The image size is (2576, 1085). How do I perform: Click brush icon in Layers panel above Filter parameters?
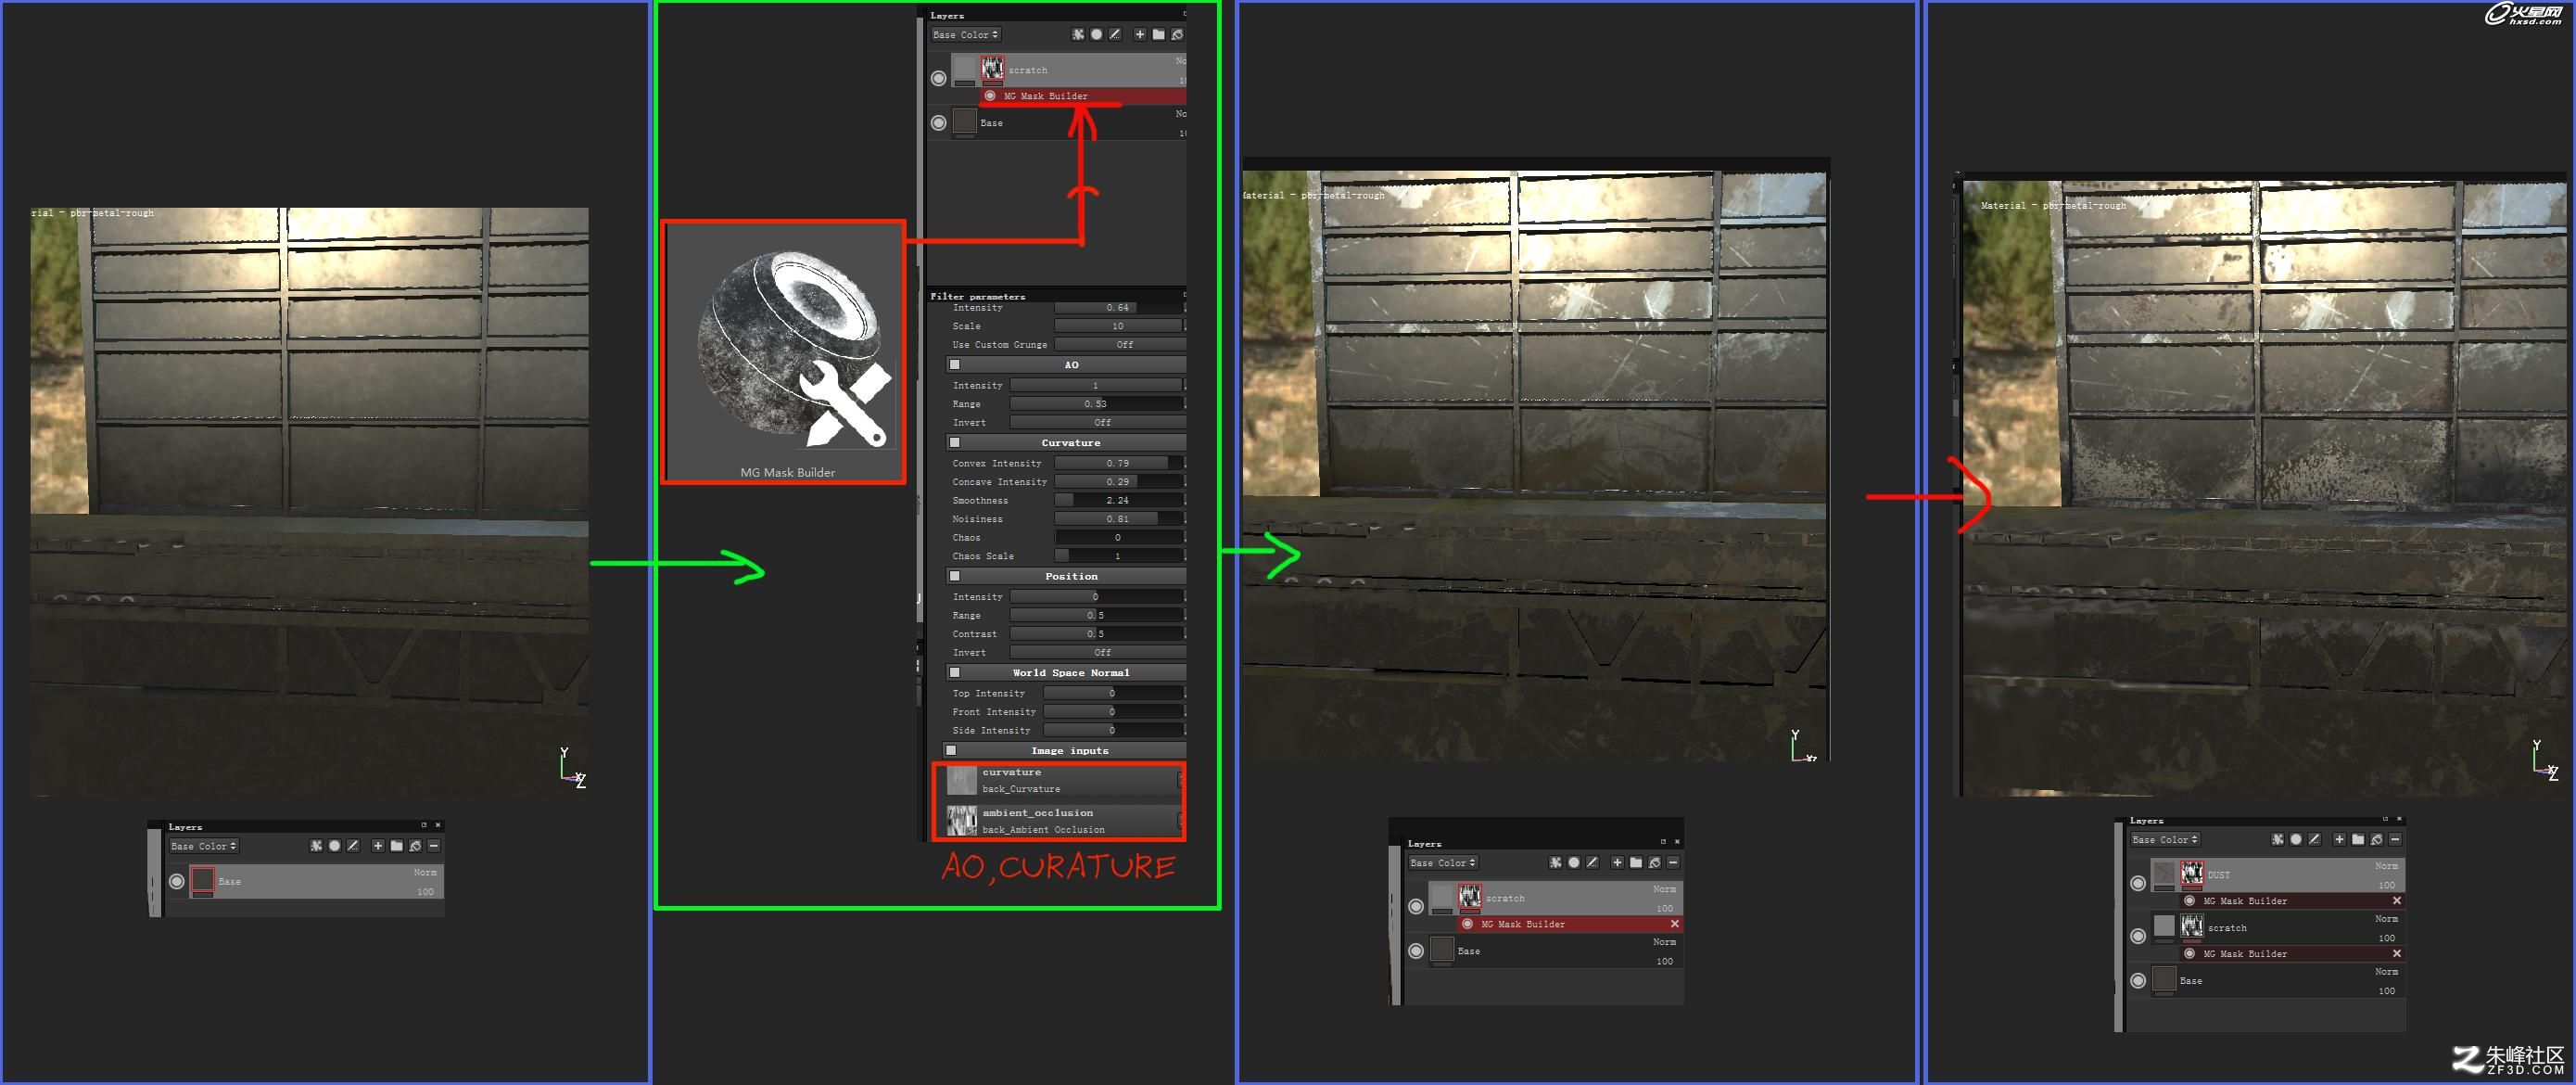pos(1115,34)
